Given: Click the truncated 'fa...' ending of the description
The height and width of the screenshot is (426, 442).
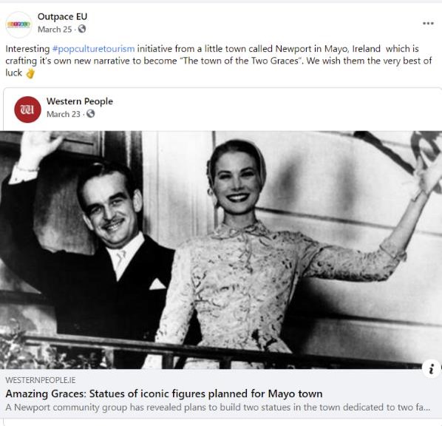Looking at the screenshot, I should click(x=423, y=408).
